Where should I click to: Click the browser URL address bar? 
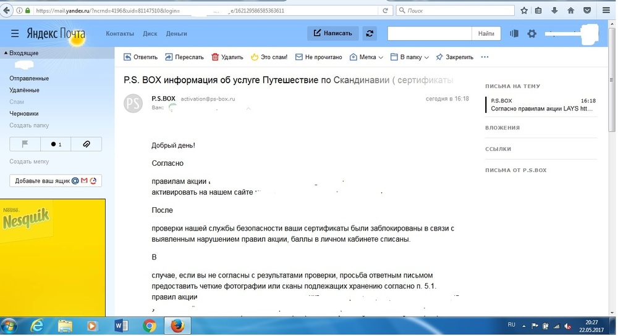point(205,10)
